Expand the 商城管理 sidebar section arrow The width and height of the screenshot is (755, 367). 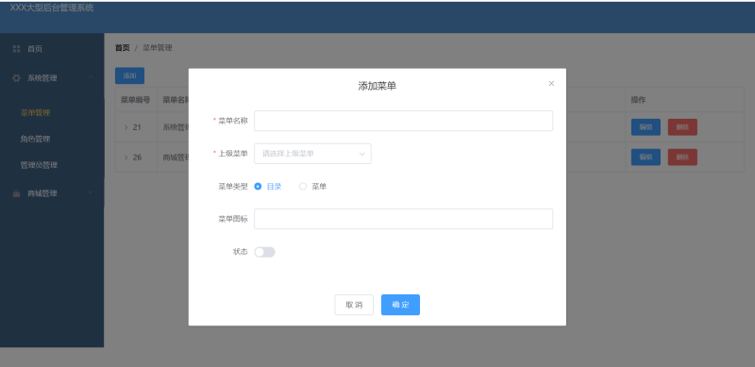click(91, 193)
